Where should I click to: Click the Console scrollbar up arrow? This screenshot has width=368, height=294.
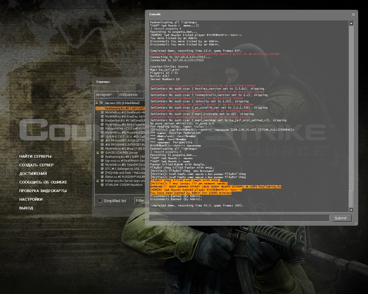[351, 23]
